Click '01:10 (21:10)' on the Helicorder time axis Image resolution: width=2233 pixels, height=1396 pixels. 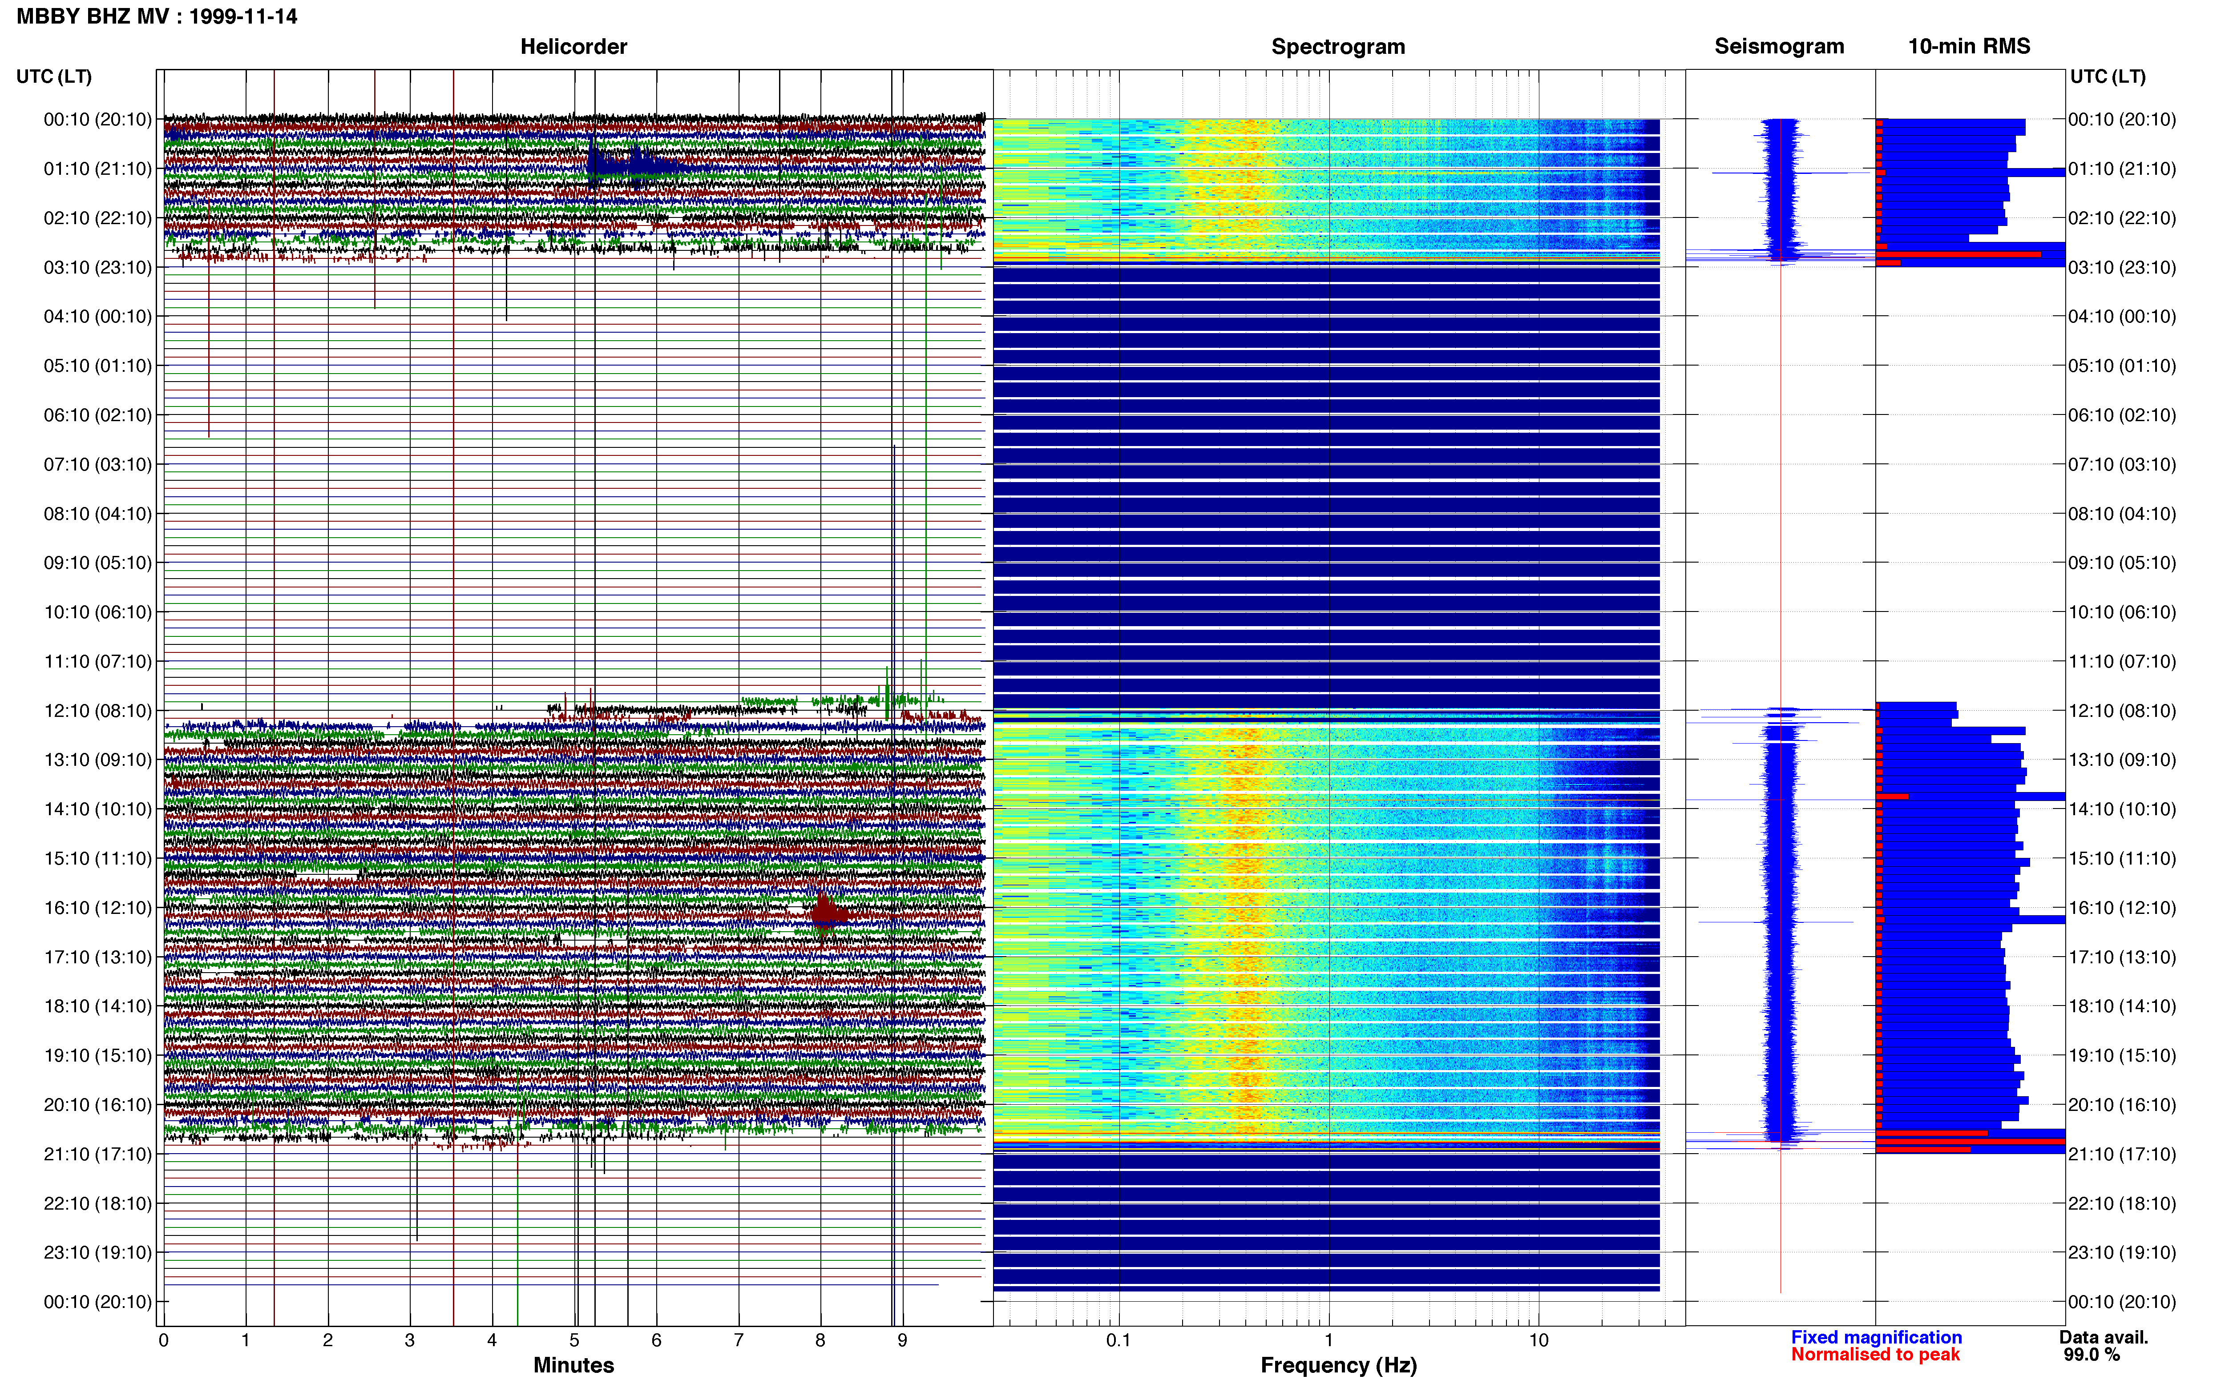(x=98, y=169)
